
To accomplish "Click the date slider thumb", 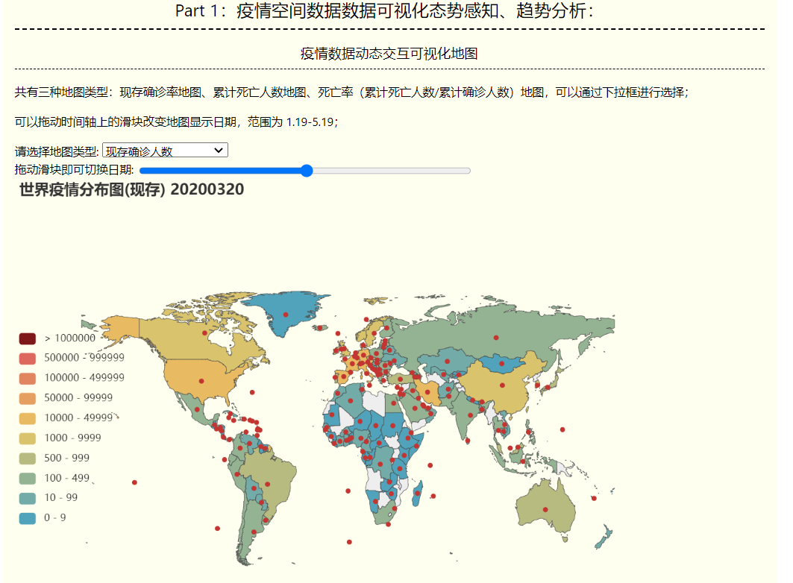I will (307, 171).
